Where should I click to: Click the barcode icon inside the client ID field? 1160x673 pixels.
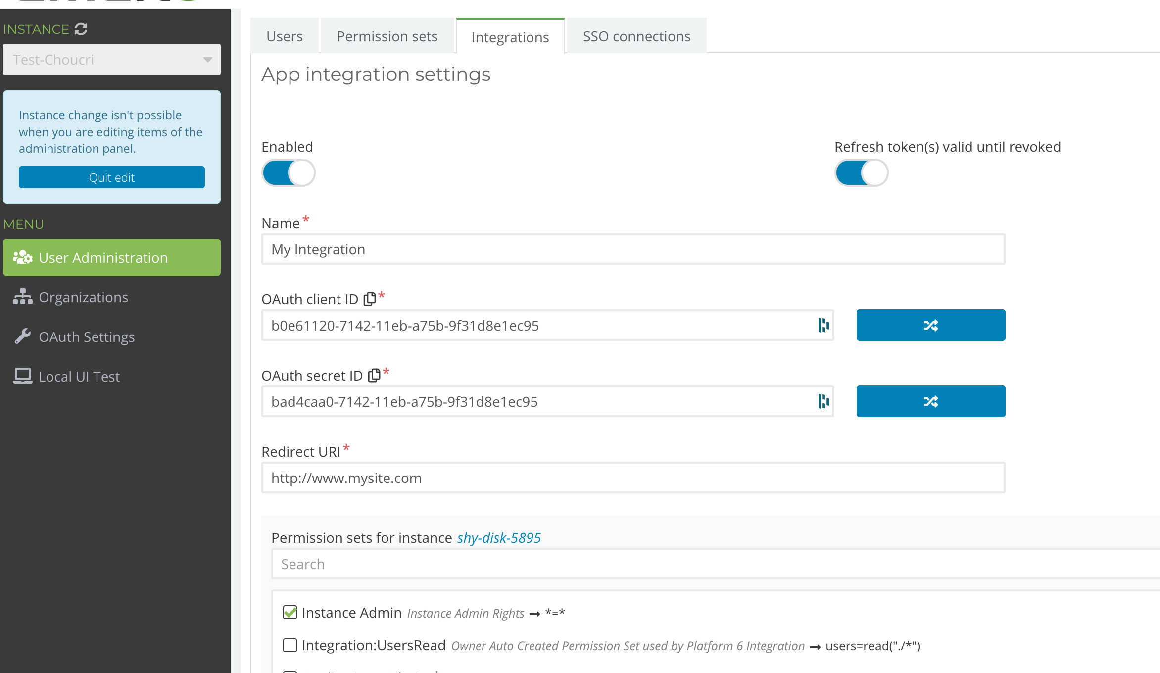822,325
